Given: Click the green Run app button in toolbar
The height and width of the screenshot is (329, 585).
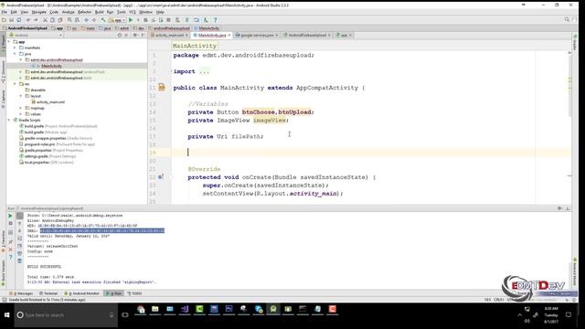Looking at the screenshot, I should [130, 20].
